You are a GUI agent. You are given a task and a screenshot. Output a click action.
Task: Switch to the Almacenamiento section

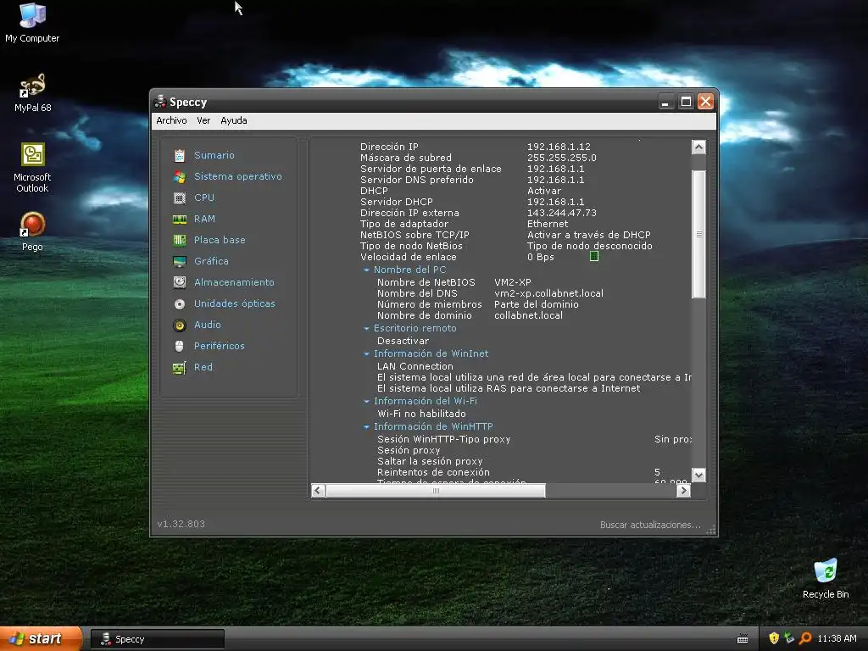234,282
